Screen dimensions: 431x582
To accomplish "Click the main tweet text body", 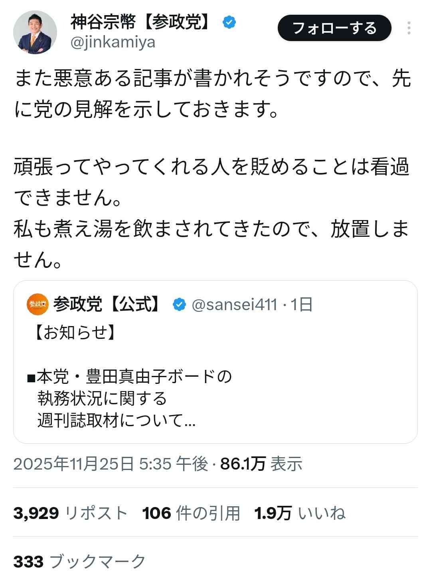I will click(212, 167).
